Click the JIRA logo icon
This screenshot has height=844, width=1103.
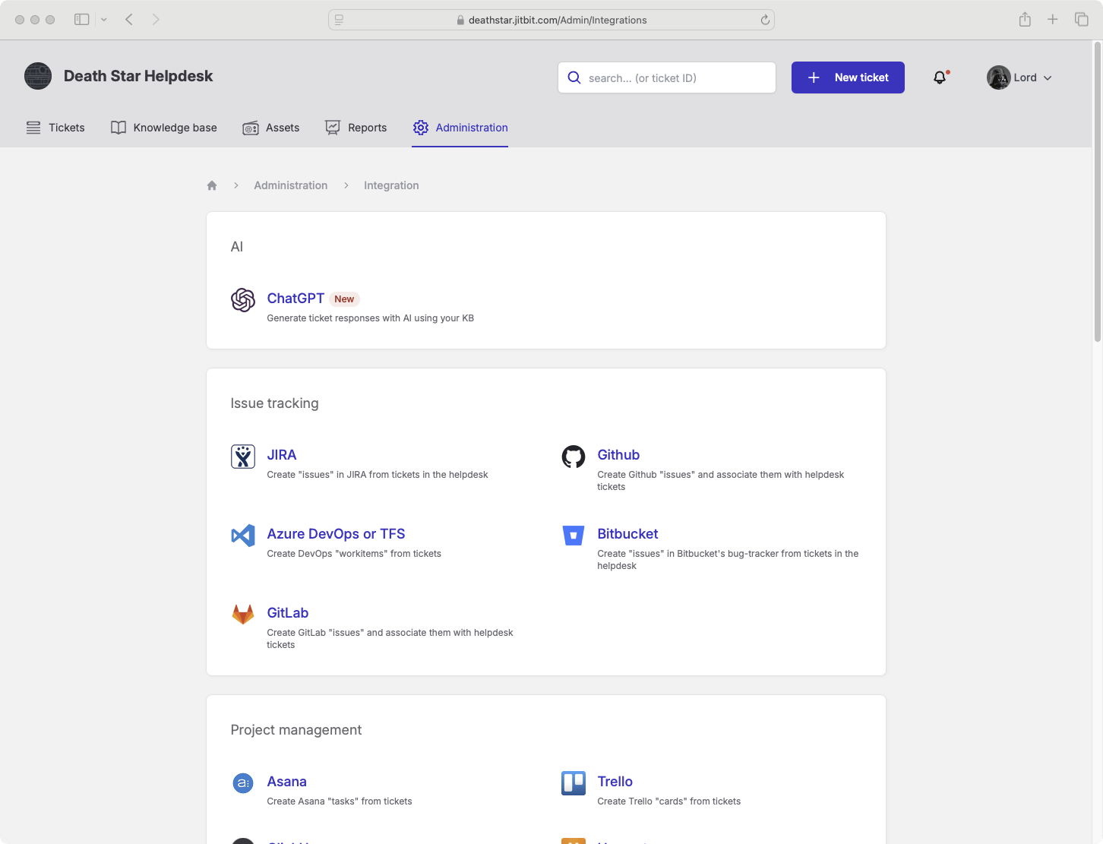tap(243, 457)
